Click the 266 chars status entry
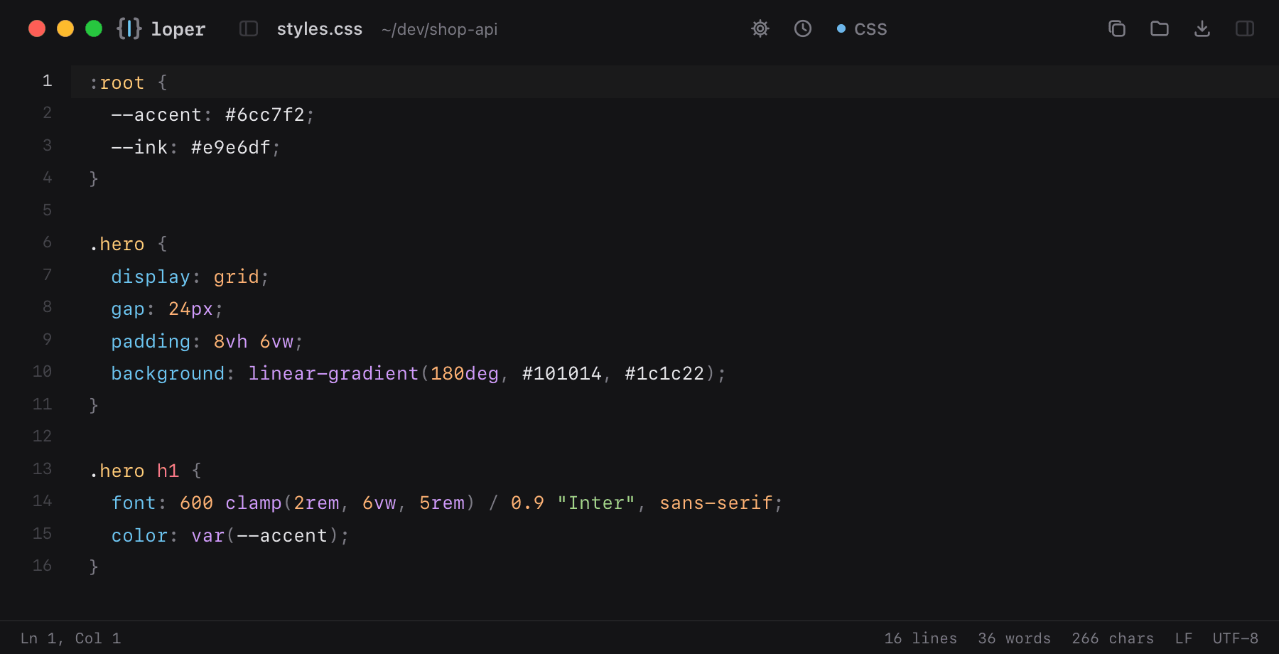This screenshot has height=654, width=1279. 1113,638
